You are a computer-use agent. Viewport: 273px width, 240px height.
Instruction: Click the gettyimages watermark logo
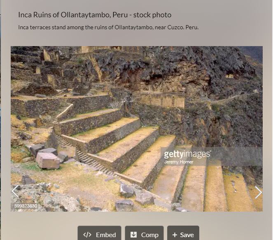[x=187, y=154]
